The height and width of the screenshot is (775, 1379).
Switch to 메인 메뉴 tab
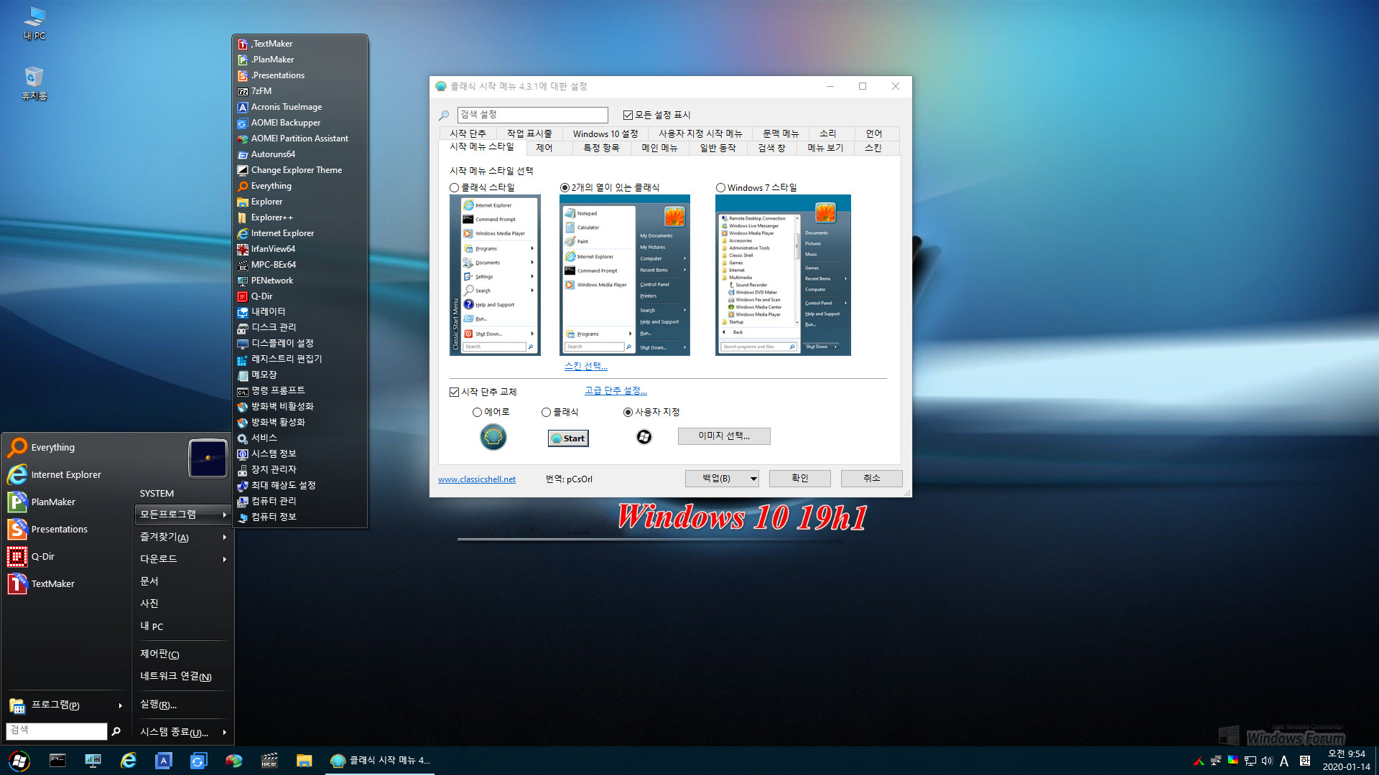(x=659, y=148)
